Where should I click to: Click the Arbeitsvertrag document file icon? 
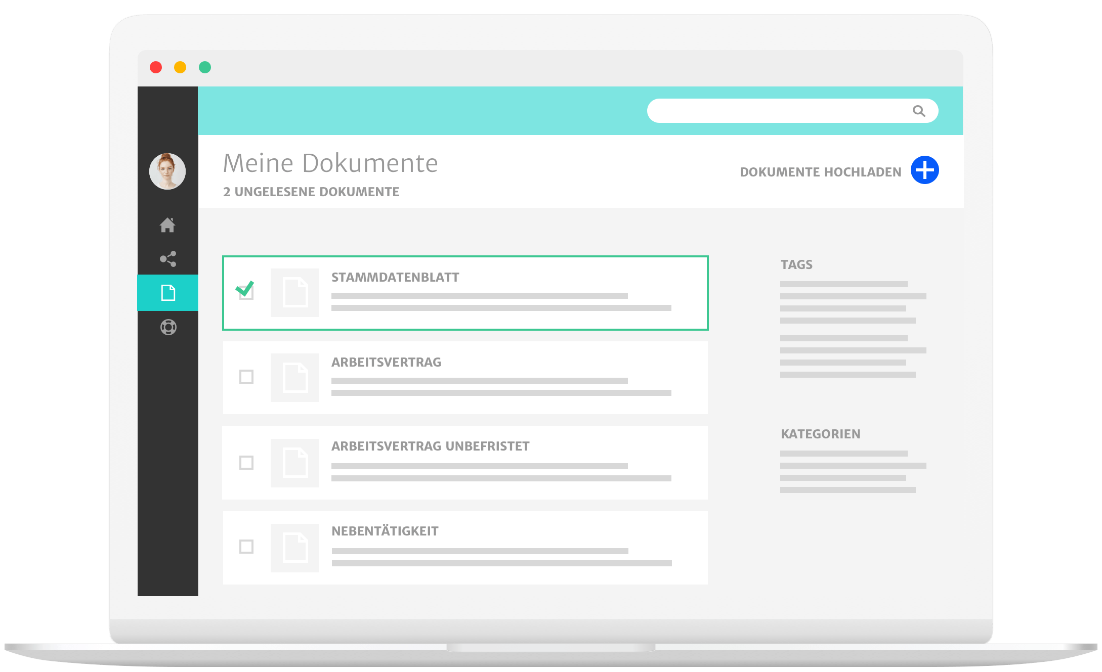pos(295,377)
